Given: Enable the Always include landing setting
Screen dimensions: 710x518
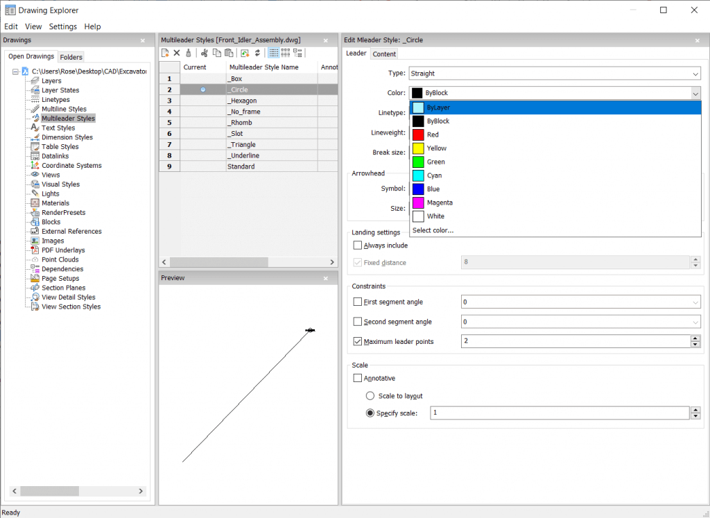Looking at the screenshot, I should (x=358, y=245).
